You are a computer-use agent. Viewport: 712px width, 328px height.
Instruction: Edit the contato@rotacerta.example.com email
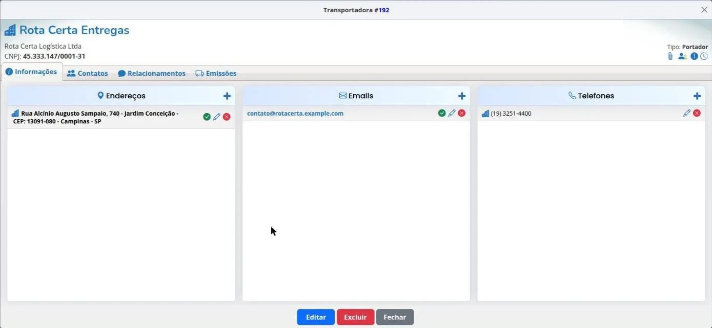point(452,113)
